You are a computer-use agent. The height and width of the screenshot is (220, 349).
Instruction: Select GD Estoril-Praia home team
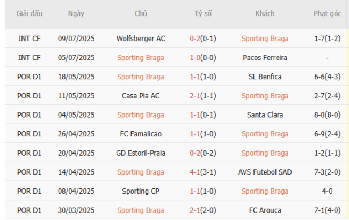coord(141,153)
